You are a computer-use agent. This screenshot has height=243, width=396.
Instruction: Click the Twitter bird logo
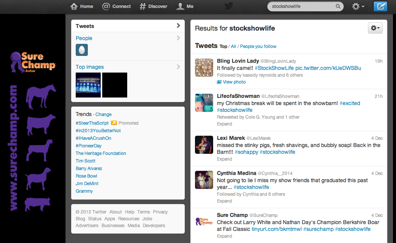pos(229,6)
